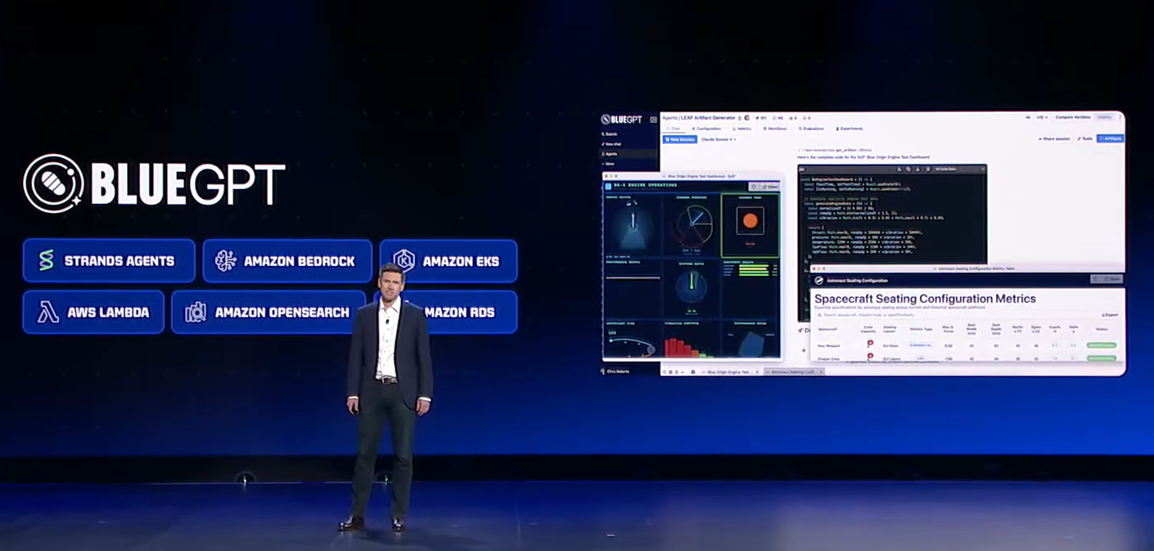Click the Share session link
Viewport: 1154px width, 551px height.
coord(1054,139)
